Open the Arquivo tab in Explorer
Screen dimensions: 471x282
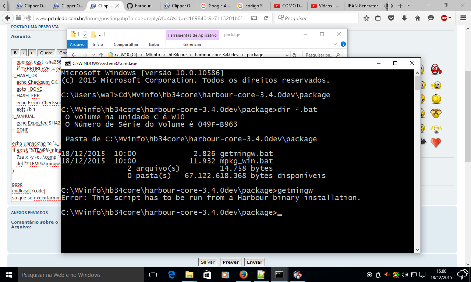click(x=77, y=44)
